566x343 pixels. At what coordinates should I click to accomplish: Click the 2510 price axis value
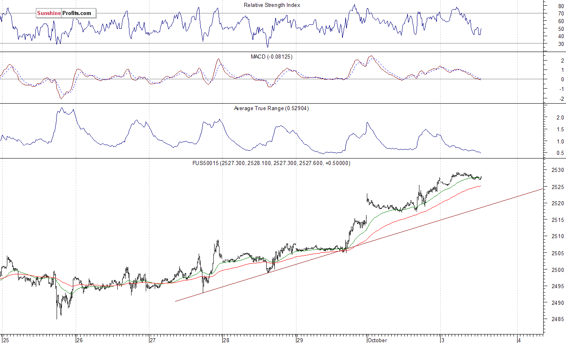(x=557, y=236)
